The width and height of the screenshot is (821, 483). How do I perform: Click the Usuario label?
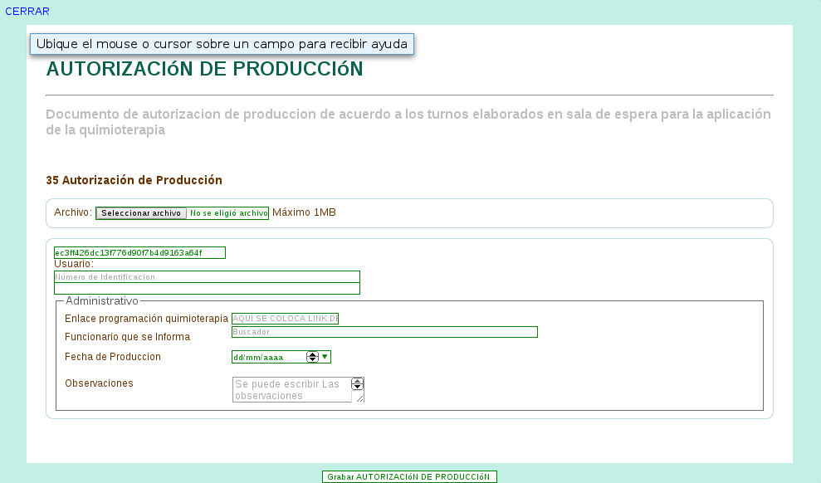73,264
